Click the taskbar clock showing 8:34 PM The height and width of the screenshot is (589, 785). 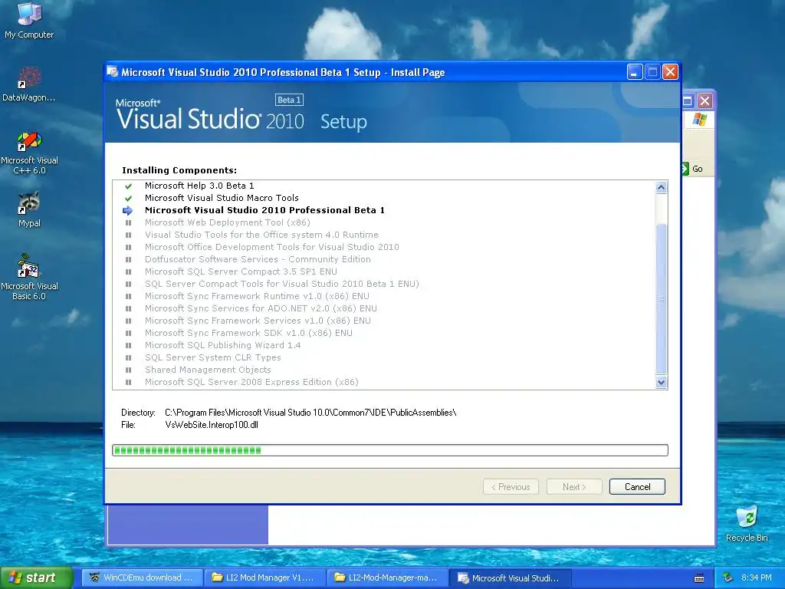(756, 578)
